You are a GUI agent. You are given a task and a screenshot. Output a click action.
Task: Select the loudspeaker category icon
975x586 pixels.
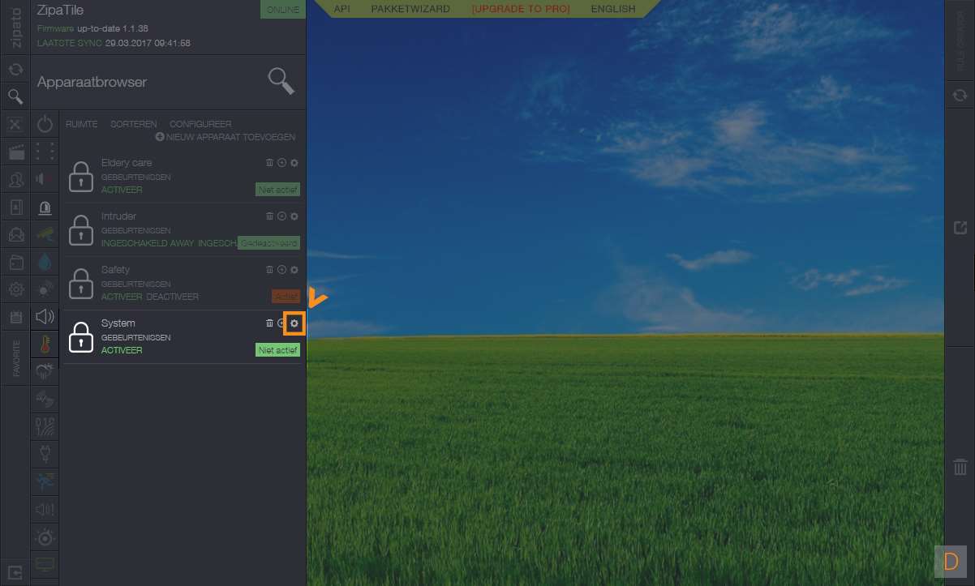point(45,316)
